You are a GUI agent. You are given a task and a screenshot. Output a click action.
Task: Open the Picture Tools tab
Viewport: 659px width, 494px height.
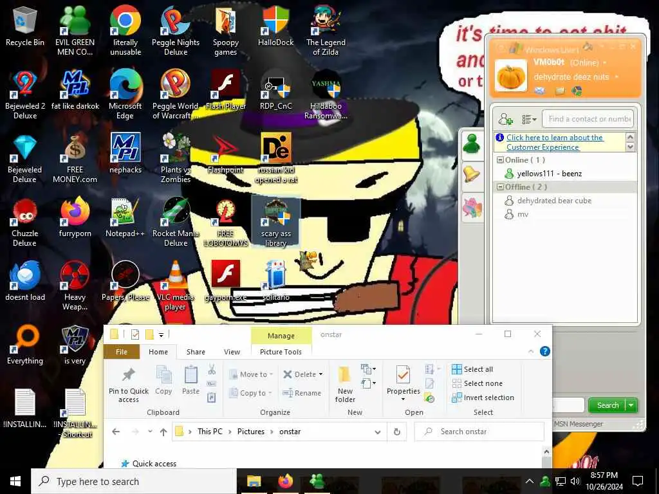tap(281, 352)
